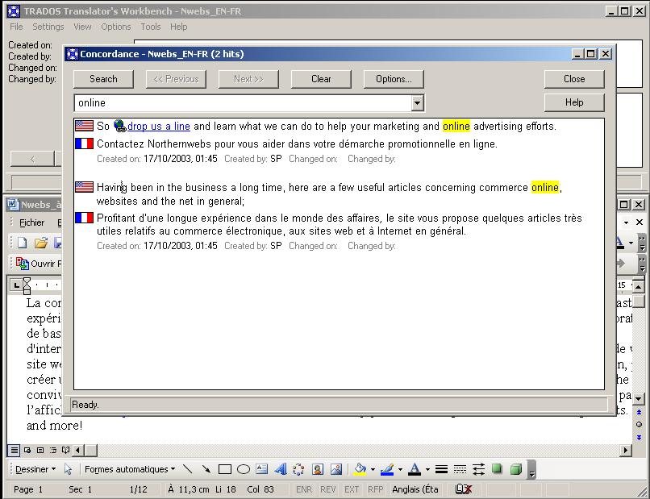Select the Arrow drawing tool
The width and height of the screenshot is (650, 499).
(x=206, y=469)
